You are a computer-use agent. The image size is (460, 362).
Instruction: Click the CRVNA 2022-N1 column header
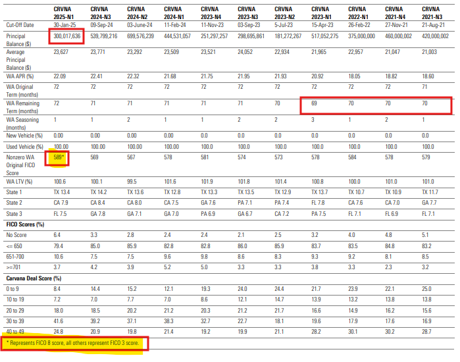point(358,13)
